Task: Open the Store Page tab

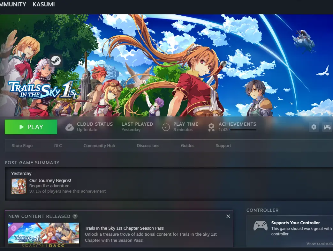Action: [22, 145]
